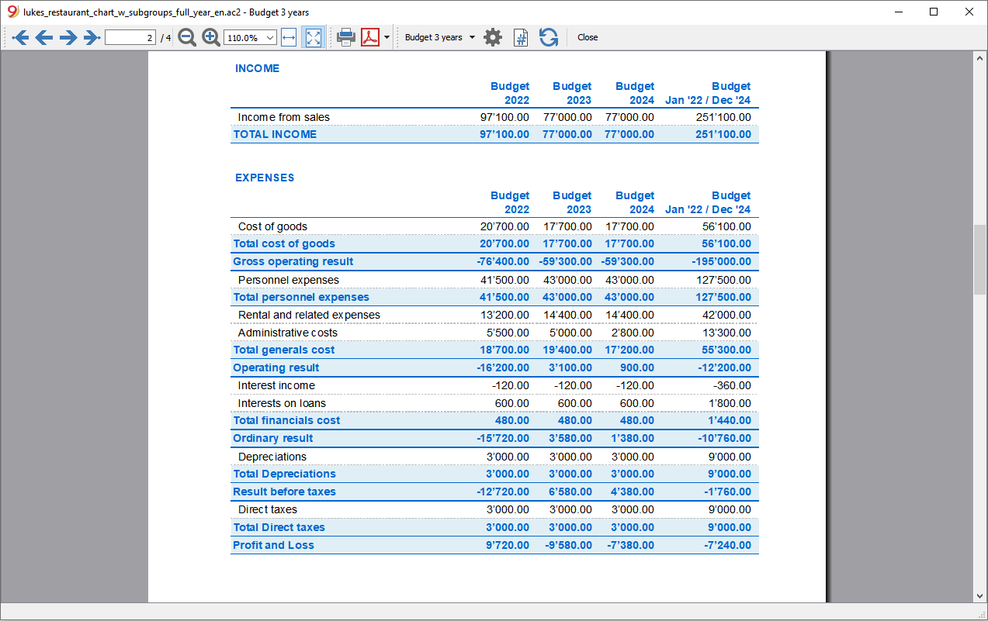Click Profit and Loss value -7'240.00
Viewport: 988px width, 621px height.
(x=727, y=545)
